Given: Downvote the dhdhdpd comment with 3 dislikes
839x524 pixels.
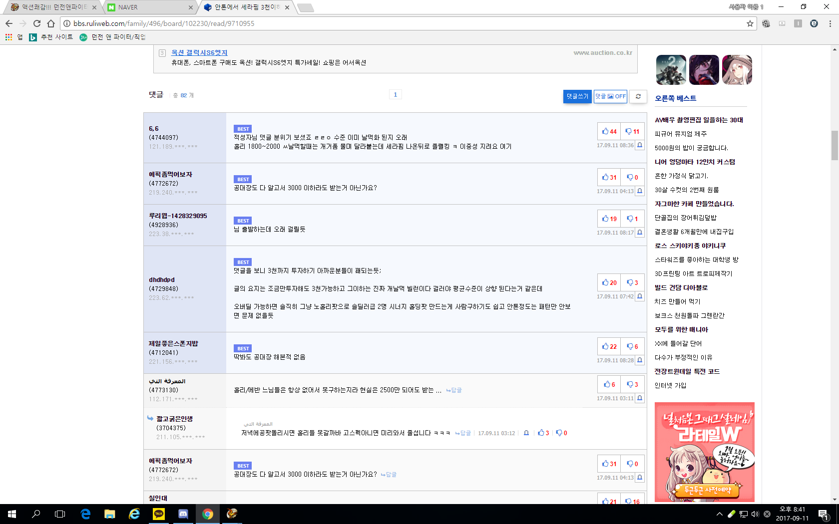Looking at the screenshot, I should click(632, 283).
